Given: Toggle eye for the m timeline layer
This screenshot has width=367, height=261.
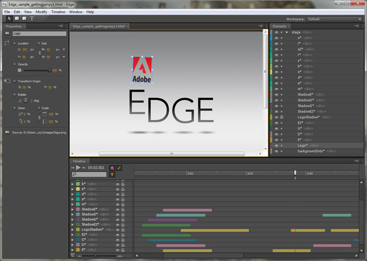Looking at the screenshot, I should tap(117, 205).
